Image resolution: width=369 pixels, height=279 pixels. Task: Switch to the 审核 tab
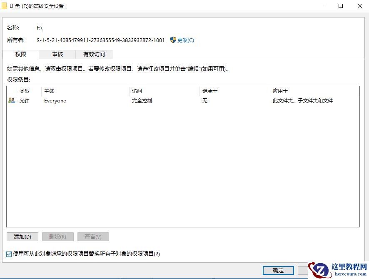pyautogui.click(x=57, y=54)
